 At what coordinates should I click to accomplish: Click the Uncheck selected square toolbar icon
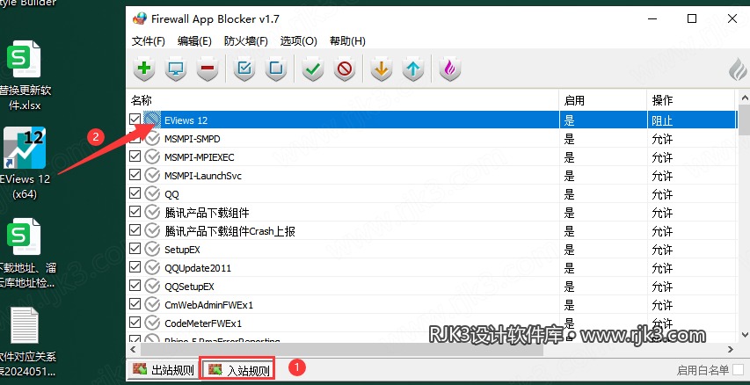coord(276,69)
